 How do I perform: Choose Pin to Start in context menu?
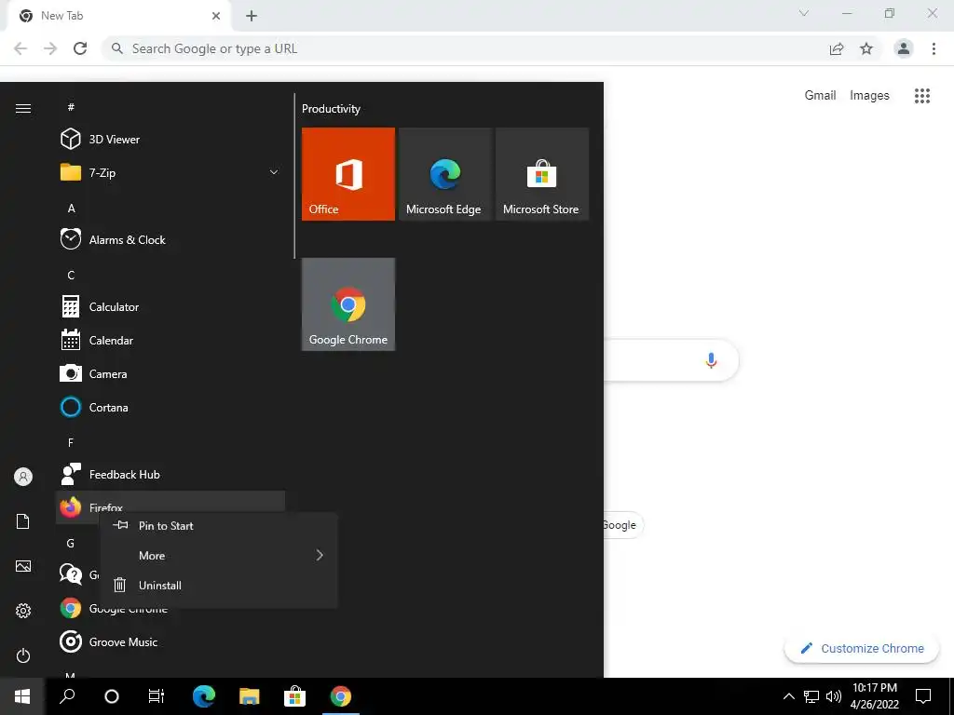tap(218, 526)
